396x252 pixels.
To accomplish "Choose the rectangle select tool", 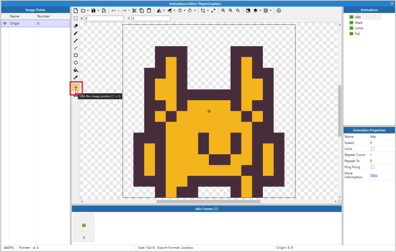I will coord(76,18).
